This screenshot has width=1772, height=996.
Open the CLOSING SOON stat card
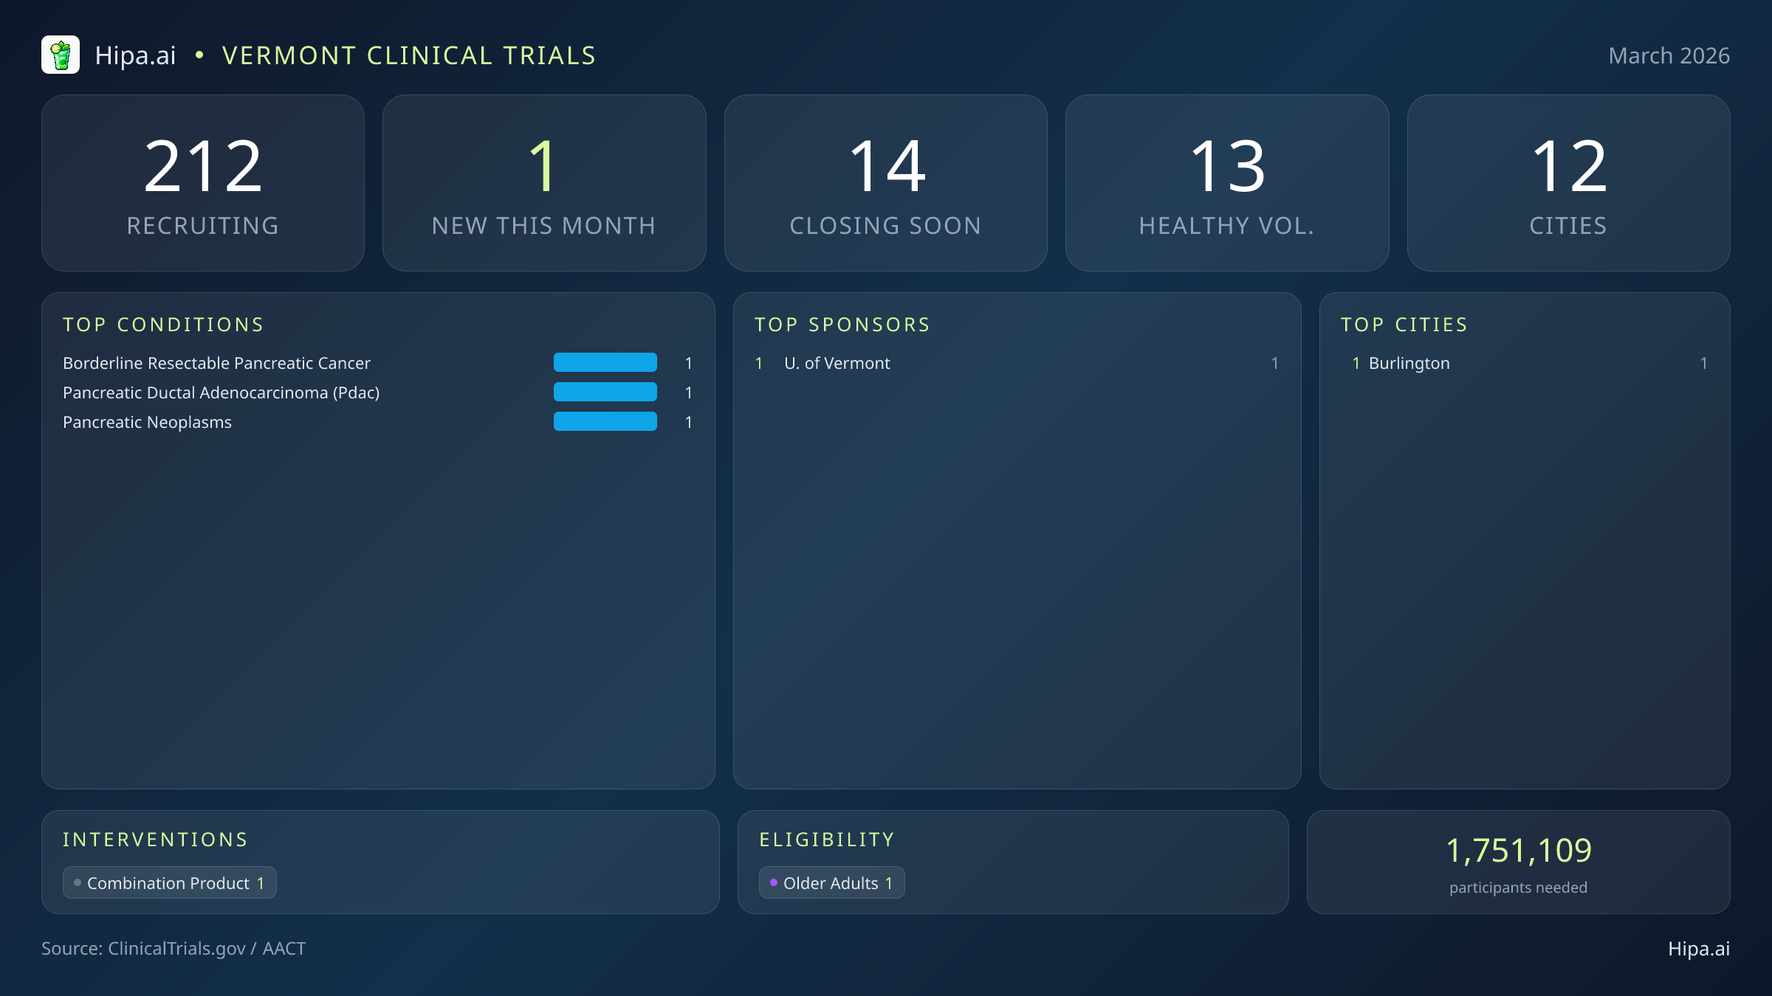click(x=886, y=181)
